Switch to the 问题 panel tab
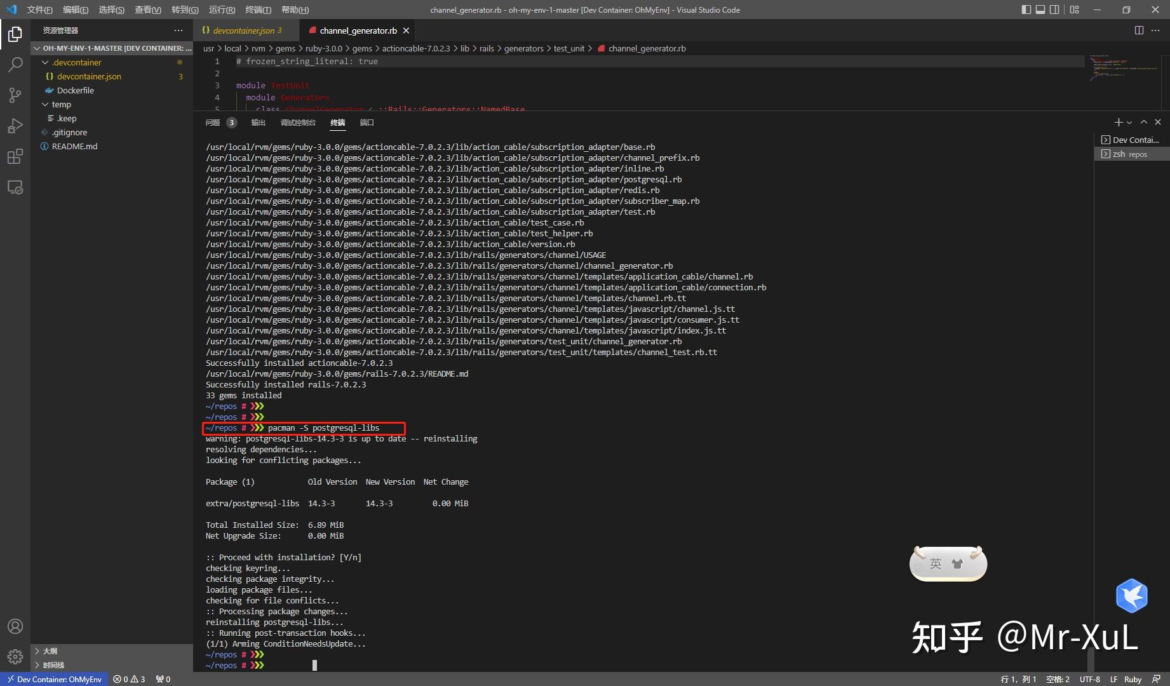 pyautogui.click(x=220, y=123)
